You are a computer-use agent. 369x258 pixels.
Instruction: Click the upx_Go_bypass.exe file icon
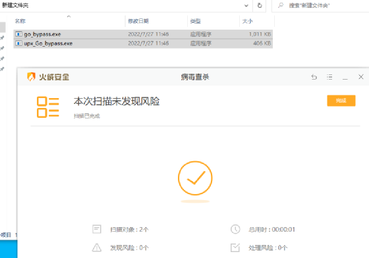(x=19, y=43)
